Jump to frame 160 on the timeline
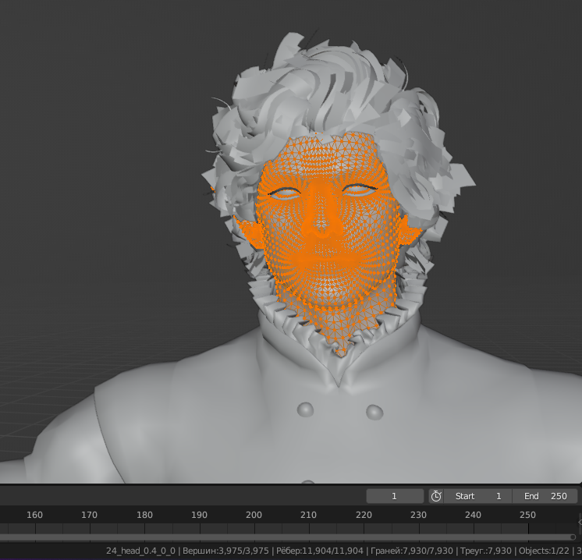 click(x=35, y=515)
